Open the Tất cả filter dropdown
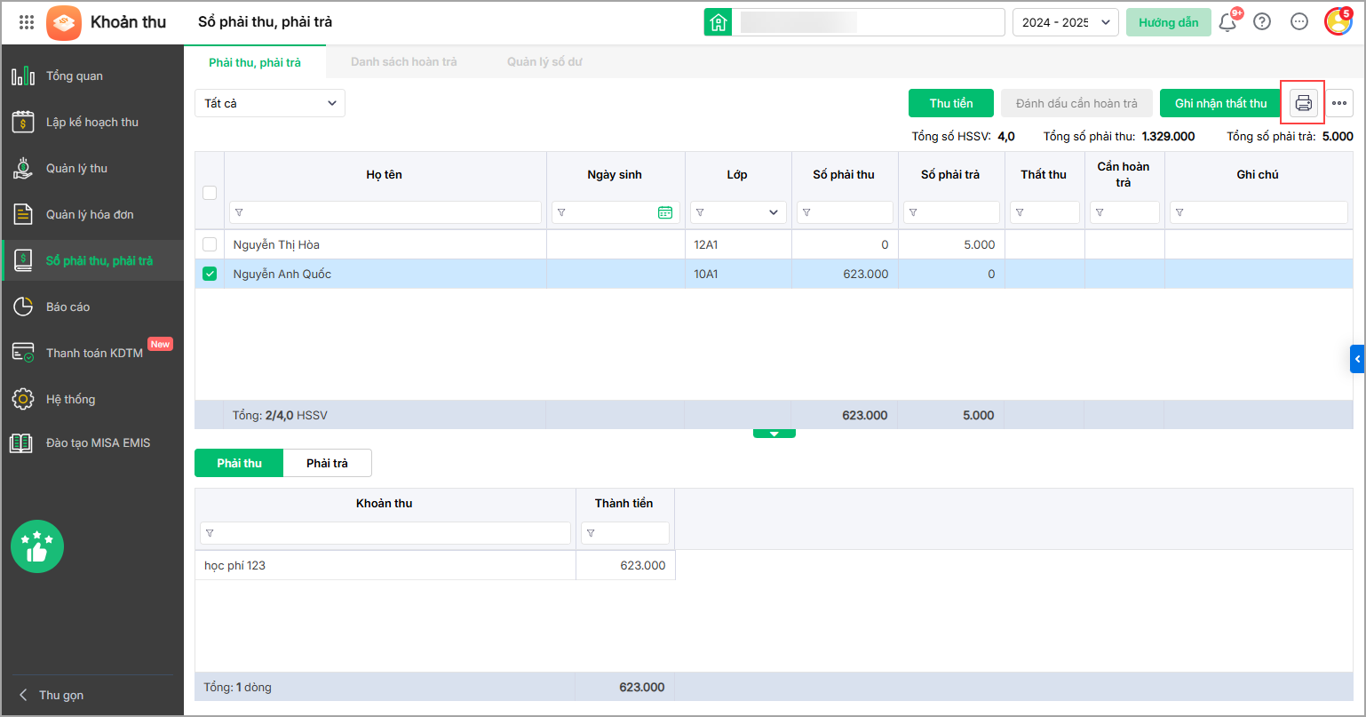The width and height of the screenshot is (1366, 717). (270, 103)
